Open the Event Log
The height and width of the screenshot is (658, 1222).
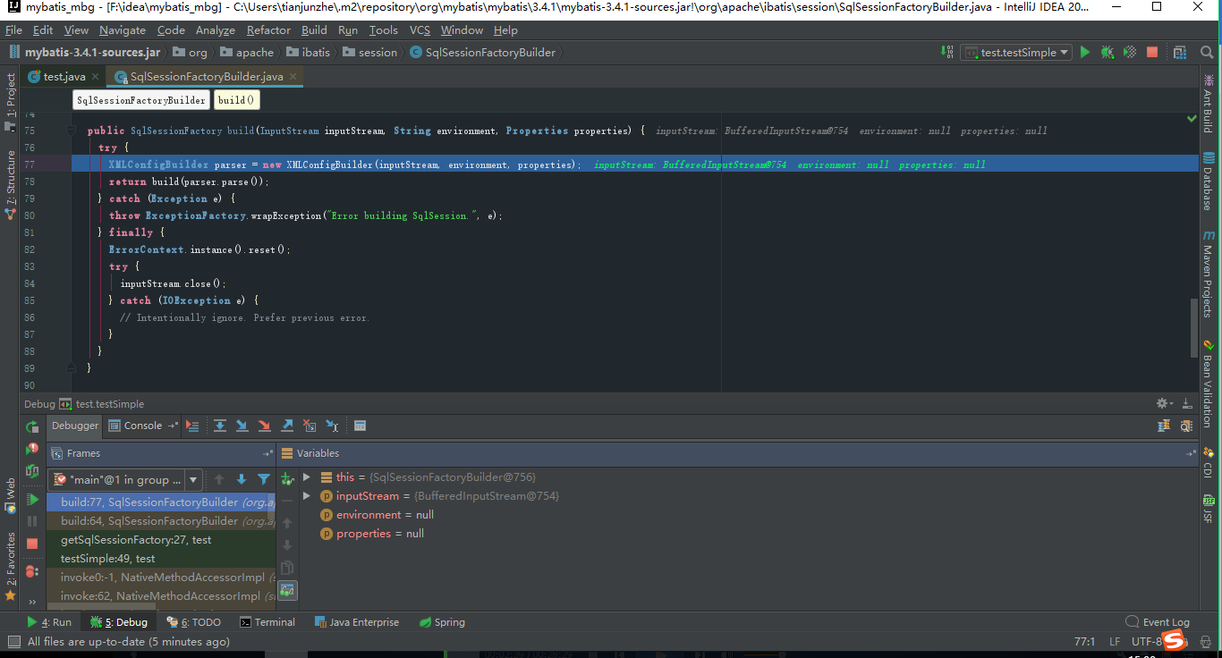pyautogui.click(x=1165, y=621)
